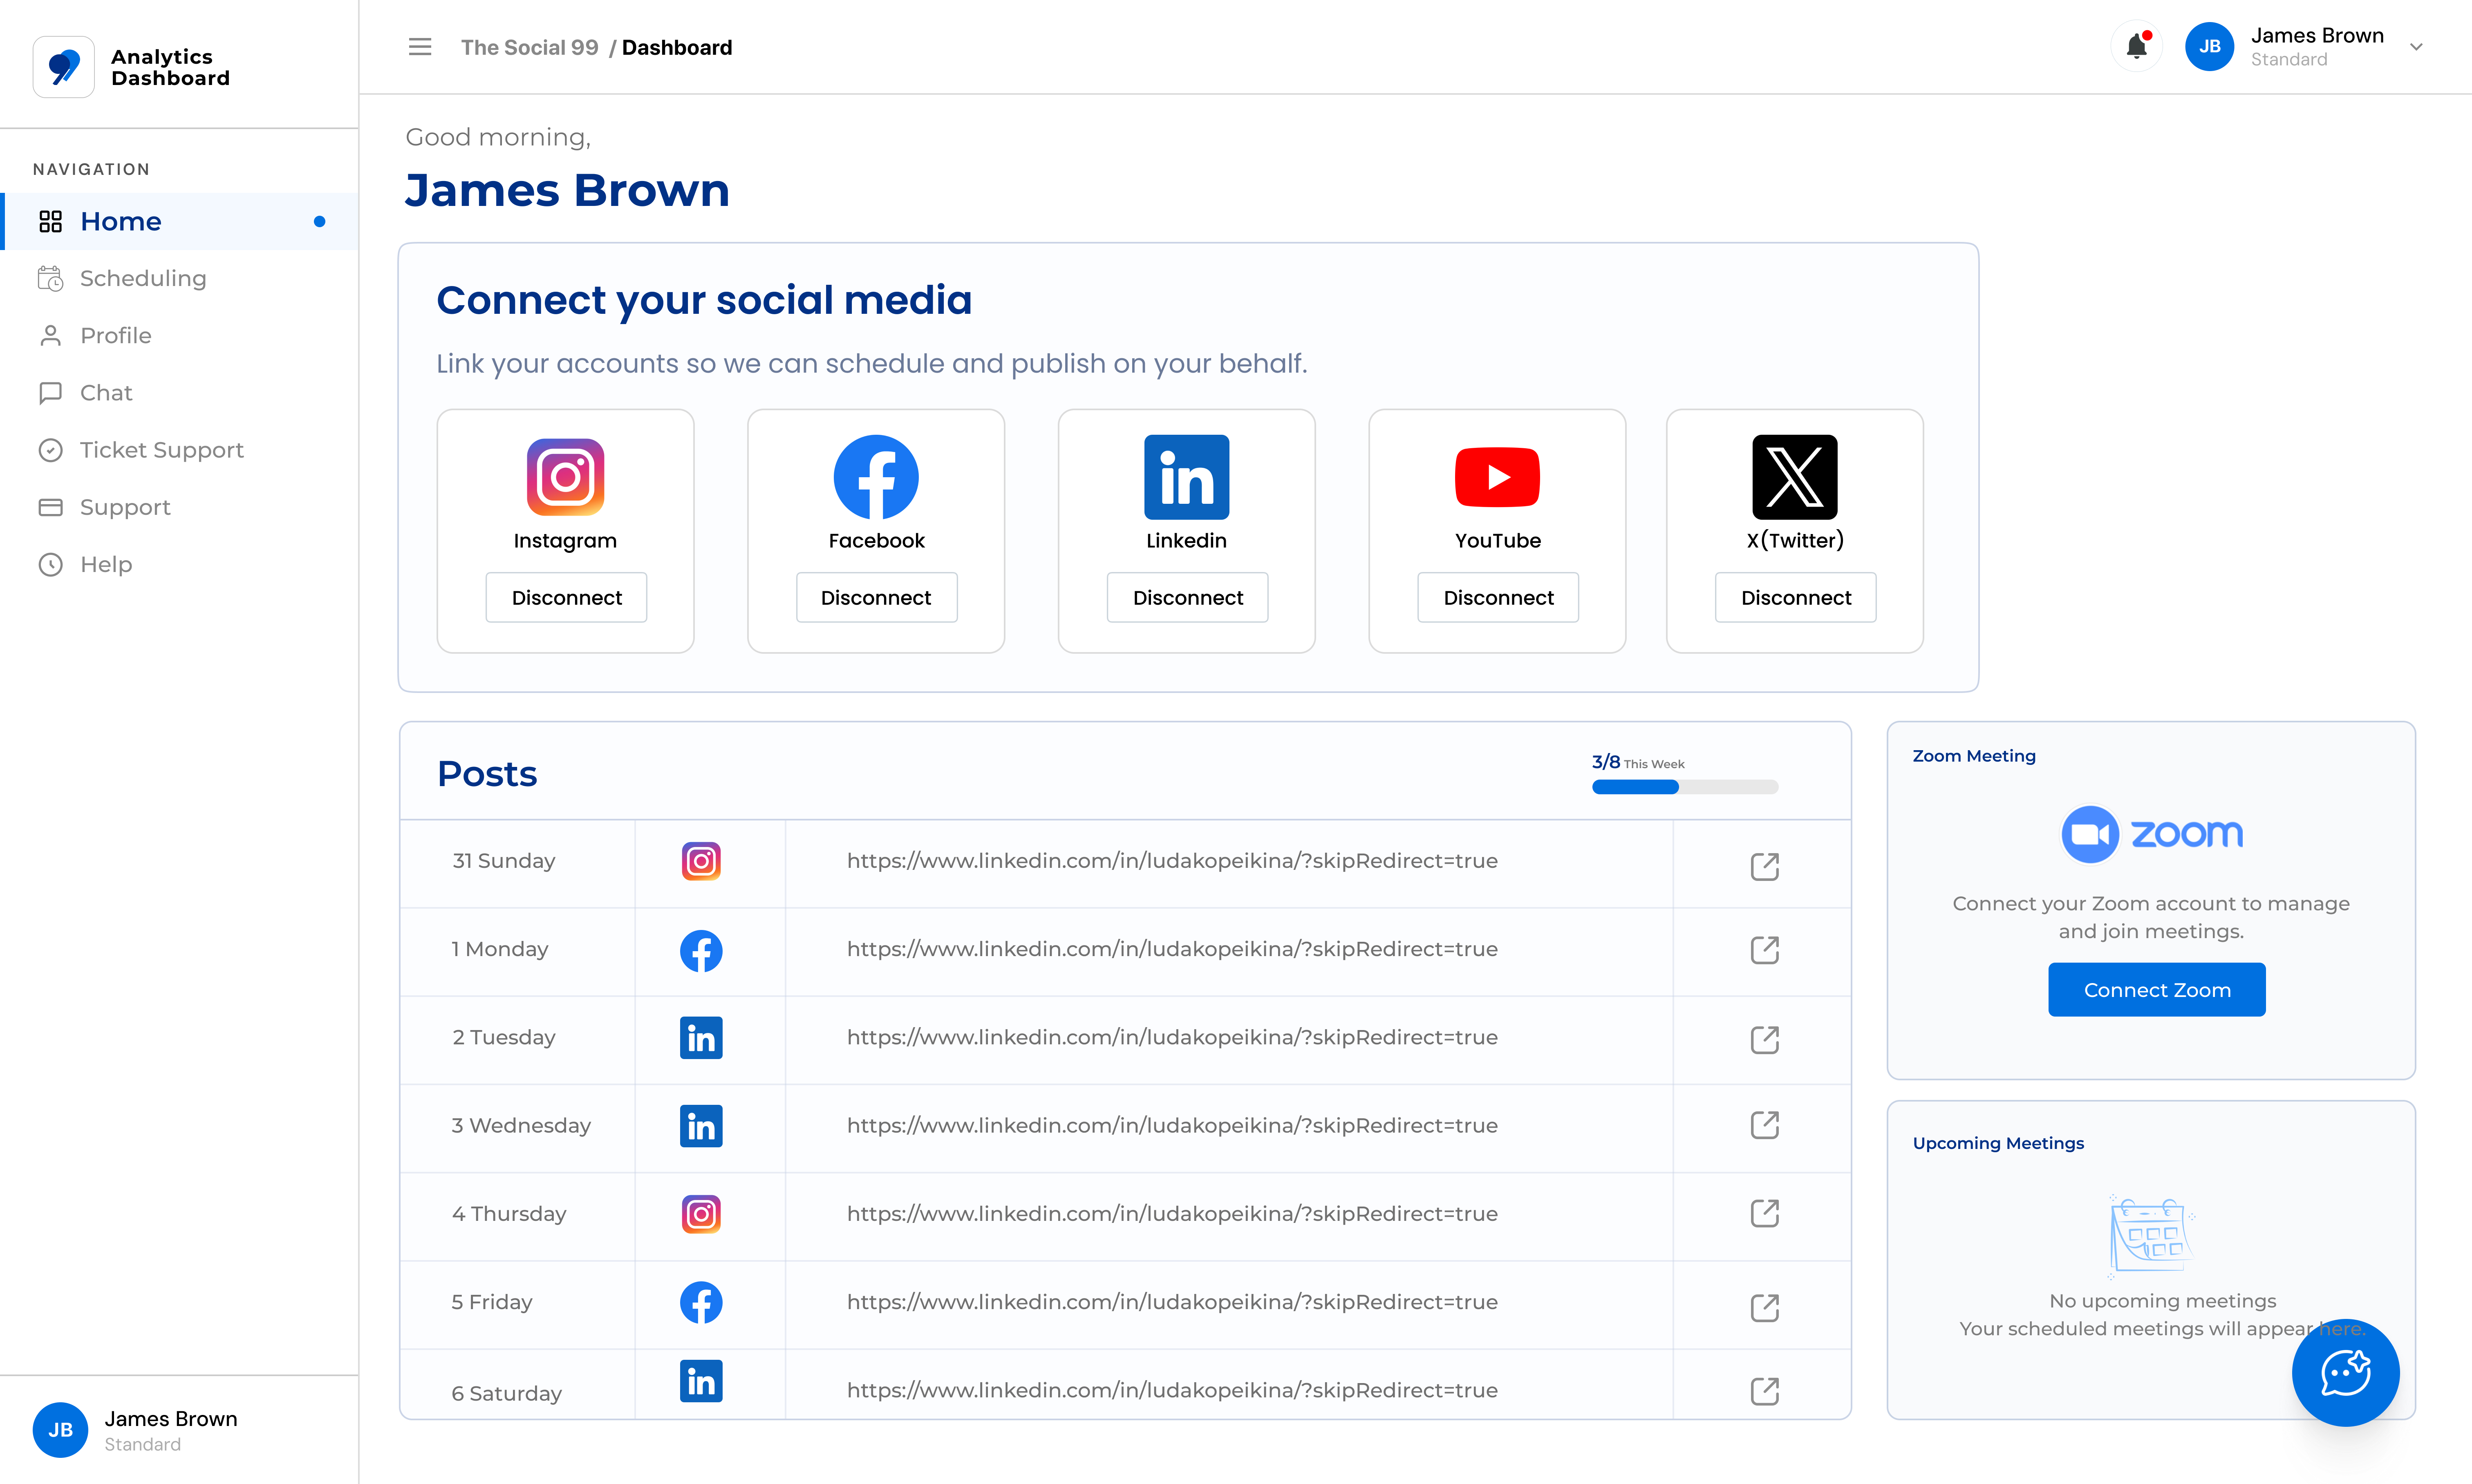Click LinkedIn icon in 6 Saturday row
The image size is (2472, 1484).
tap(701, 1381)
